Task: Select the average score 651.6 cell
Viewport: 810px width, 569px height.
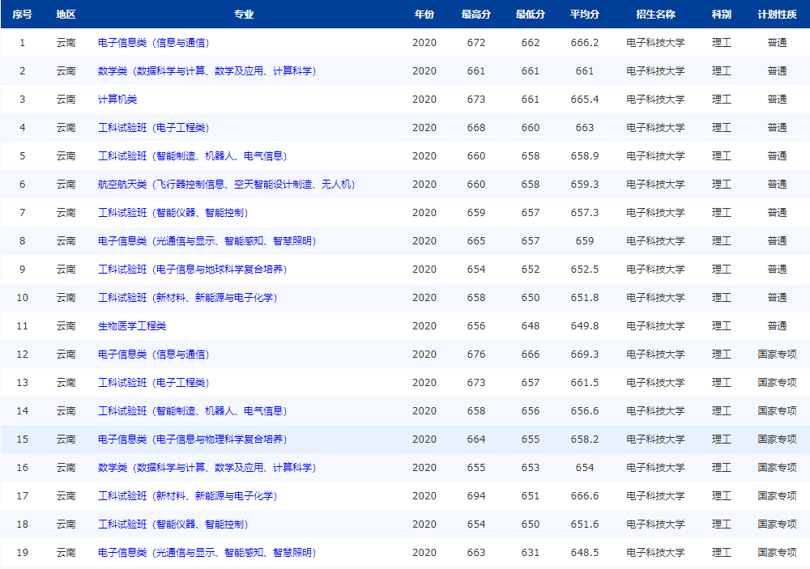Action: click(x=585, y=524)
